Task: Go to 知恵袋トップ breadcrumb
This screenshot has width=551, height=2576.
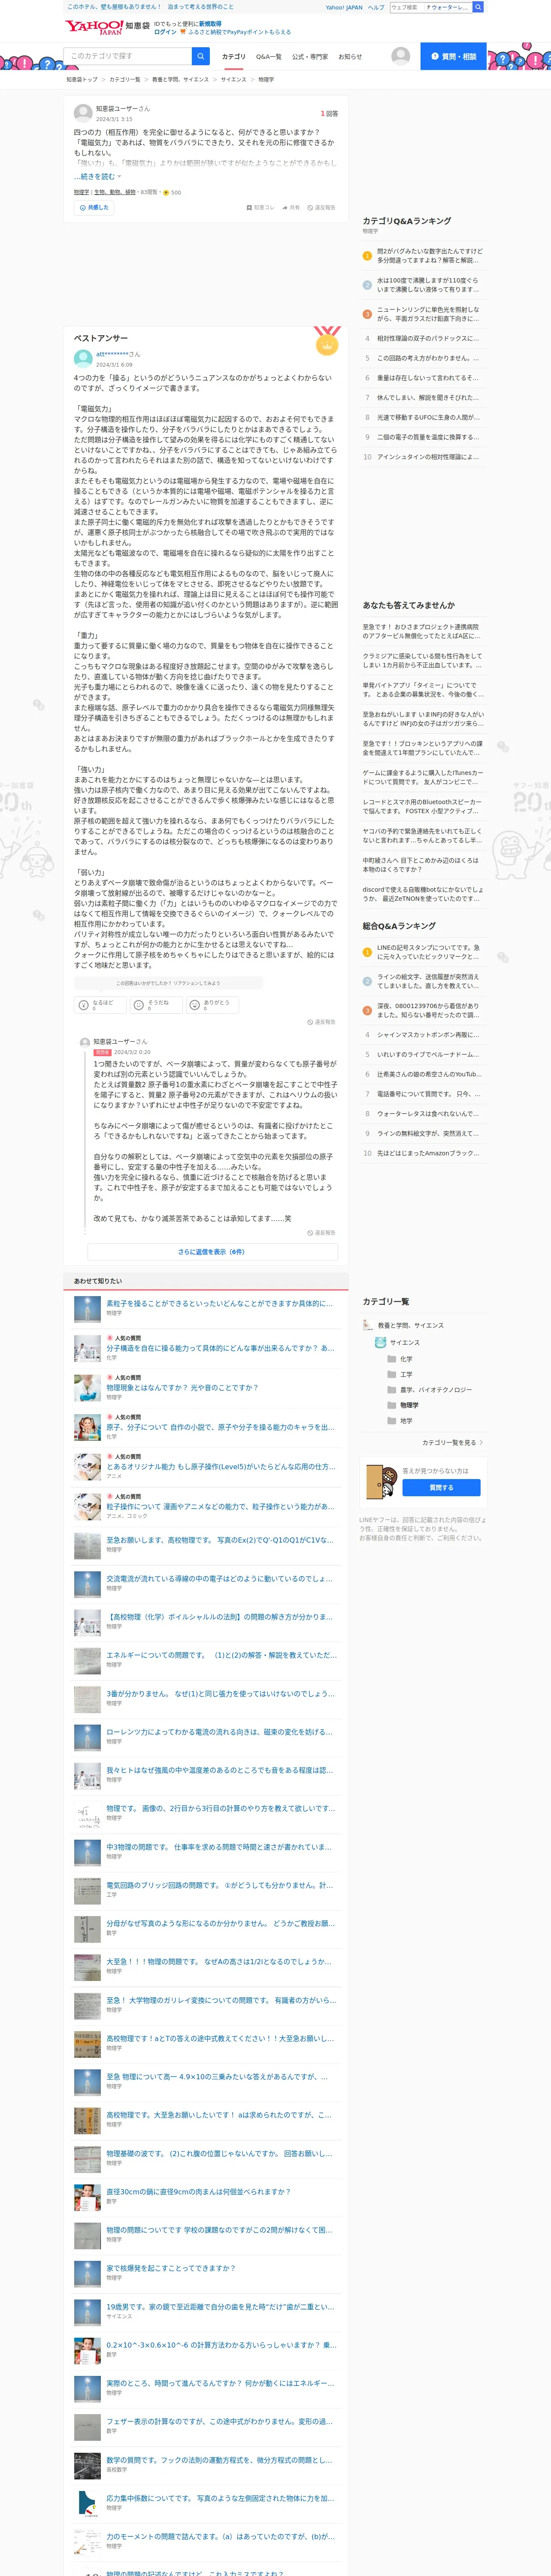Action: (x=82, y=79)
